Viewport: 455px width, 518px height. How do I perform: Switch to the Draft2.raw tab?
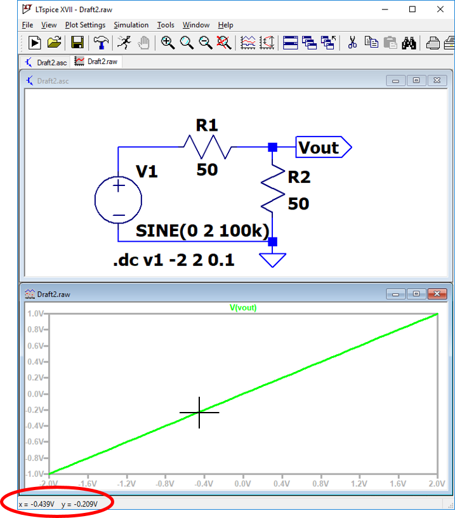click(96, 62)
